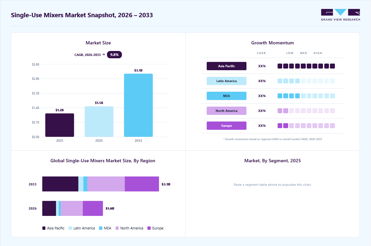
Task: Click the Asia Pacific region label
Action: tap(227, 66)
